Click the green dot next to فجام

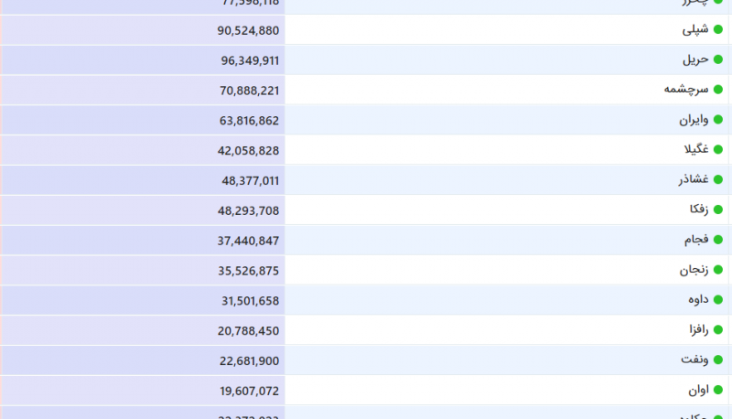718,240
